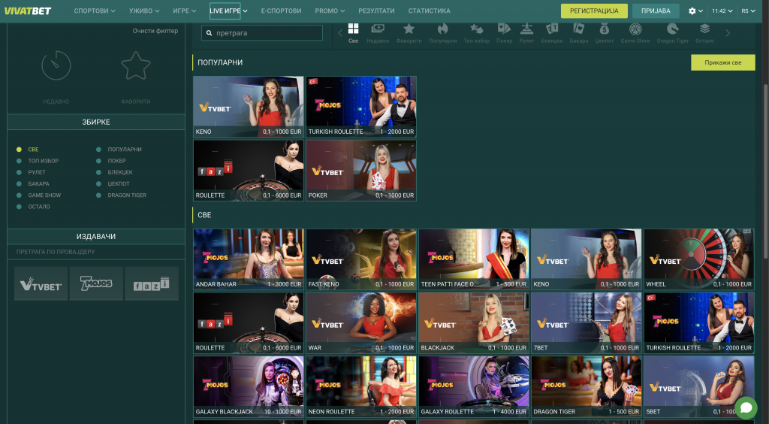This screenshot has height=424, width=769.
Task: Select the ЏЕКПОТ collection filter
Action: [113, 183]
